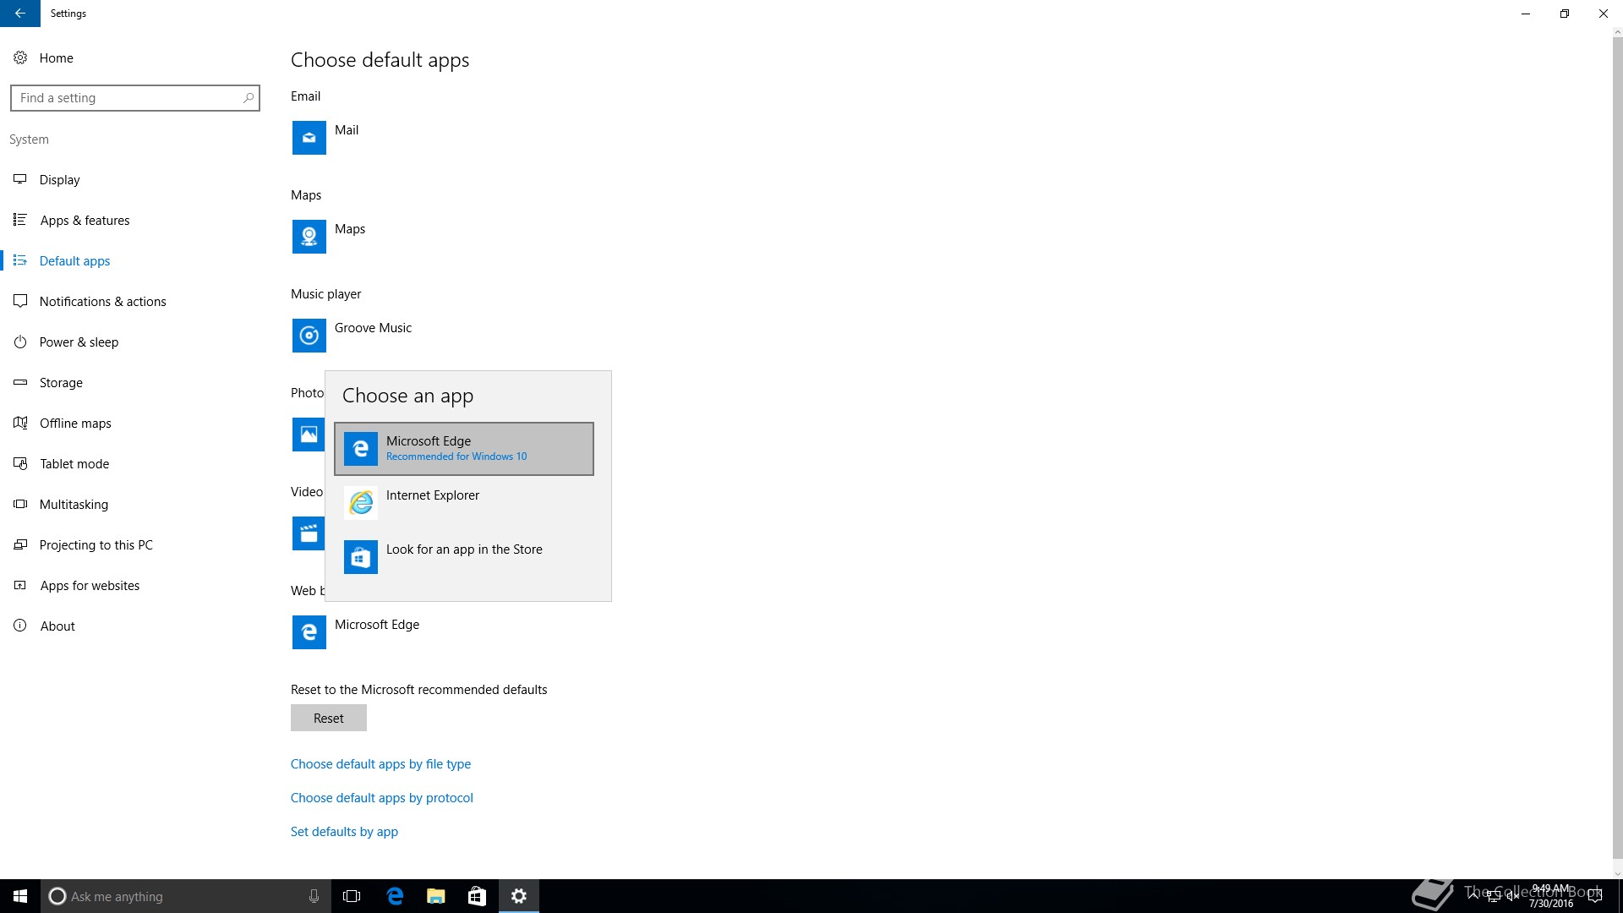Image resolution: width=1623 pixels, height=913 pixels.
Task: Open Edge from the taskbar
Action: tap(394, 896)
